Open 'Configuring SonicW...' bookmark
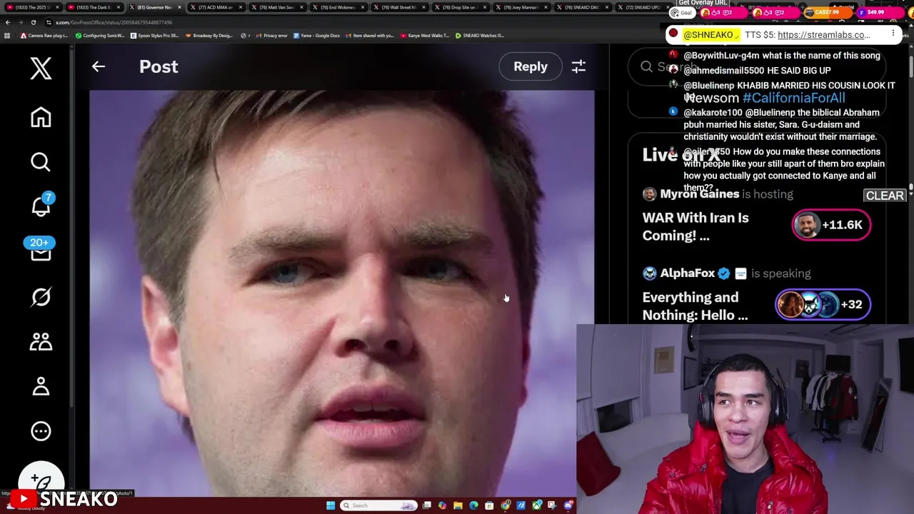 [x=100, y=35]
